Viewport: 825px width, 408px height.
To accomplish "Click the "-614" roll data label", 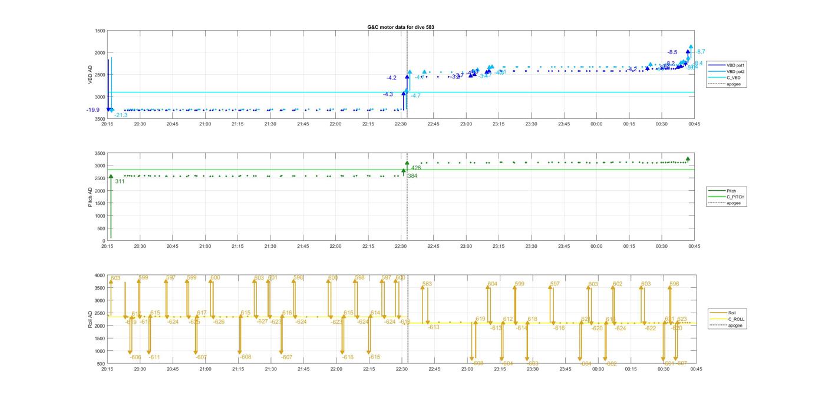I will 522,328.
